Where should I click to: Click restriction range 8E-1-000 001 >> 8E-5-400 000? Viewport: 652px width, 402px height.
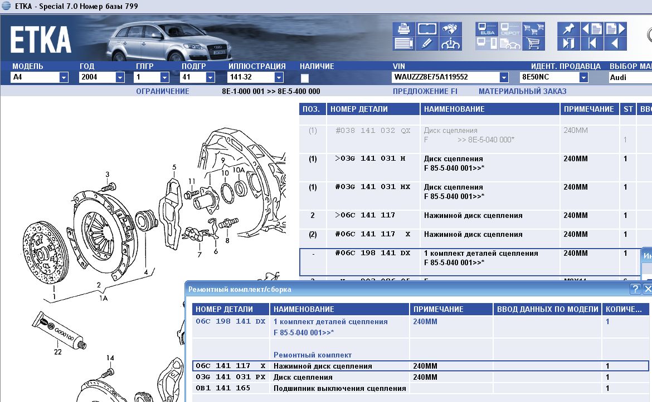click(271, 91)
